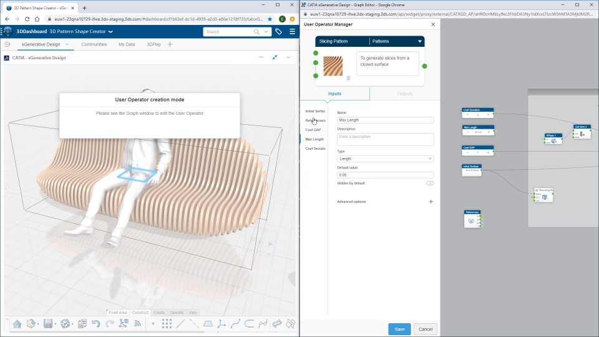Open the CATIA widget chevron menu

click(288, 57)
